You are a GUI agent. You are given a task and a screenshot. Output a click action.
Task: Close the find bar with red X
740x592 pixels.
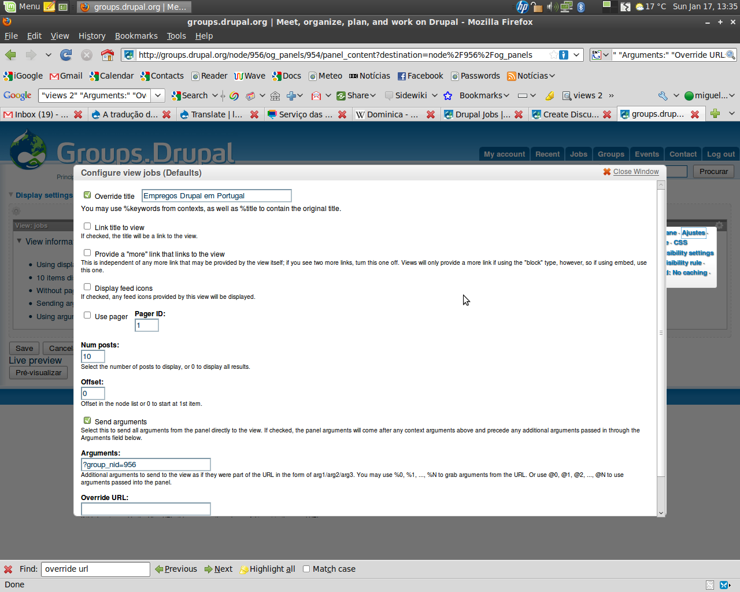pyautogui.click(x=8, y=569)
